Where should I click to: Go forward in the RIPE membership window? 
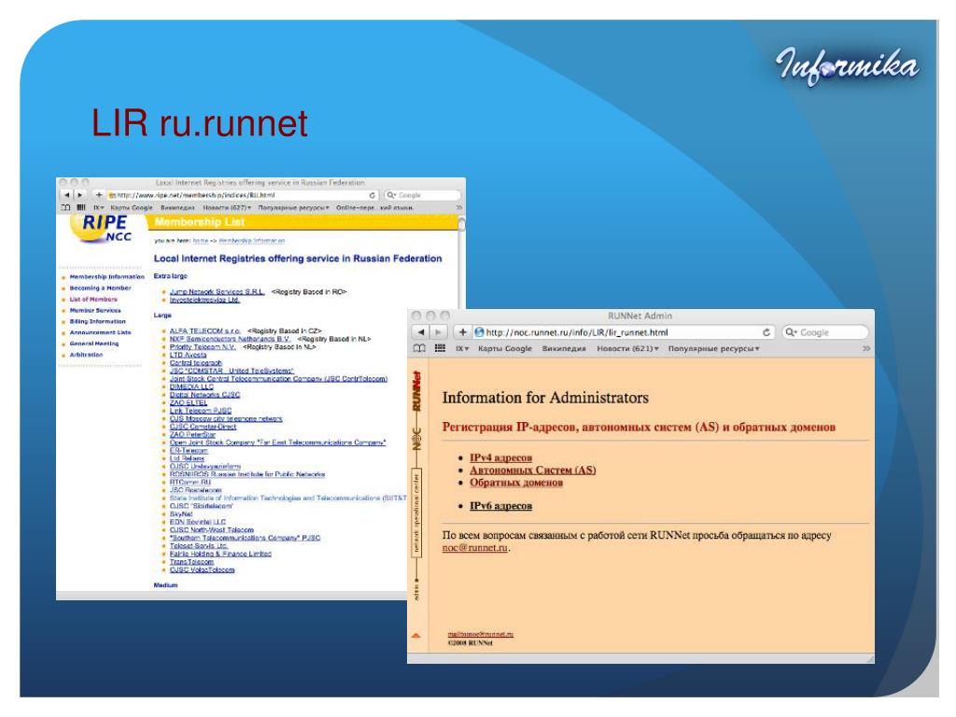[x=80, y=195]
